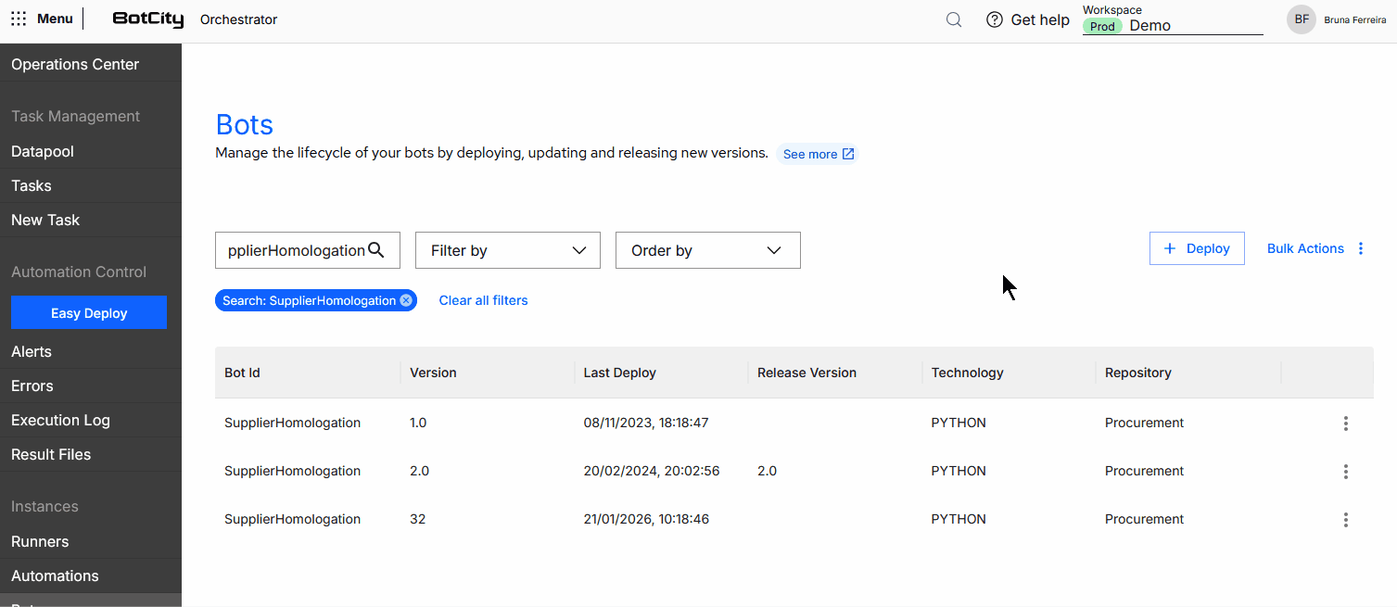
Task: Open options for SupplierHomologation version 32 row
Action: pyautogui.click(x=1346, y=520)
